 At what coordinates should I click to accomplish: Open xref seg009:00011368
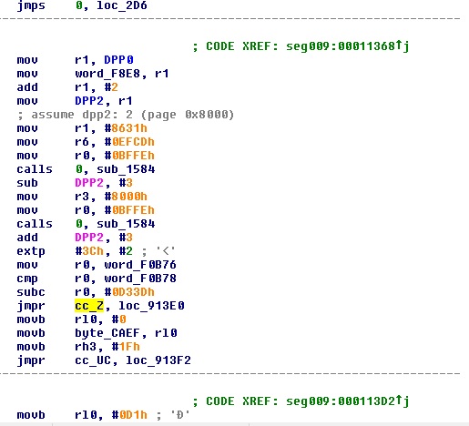click(x=347, y=46)
